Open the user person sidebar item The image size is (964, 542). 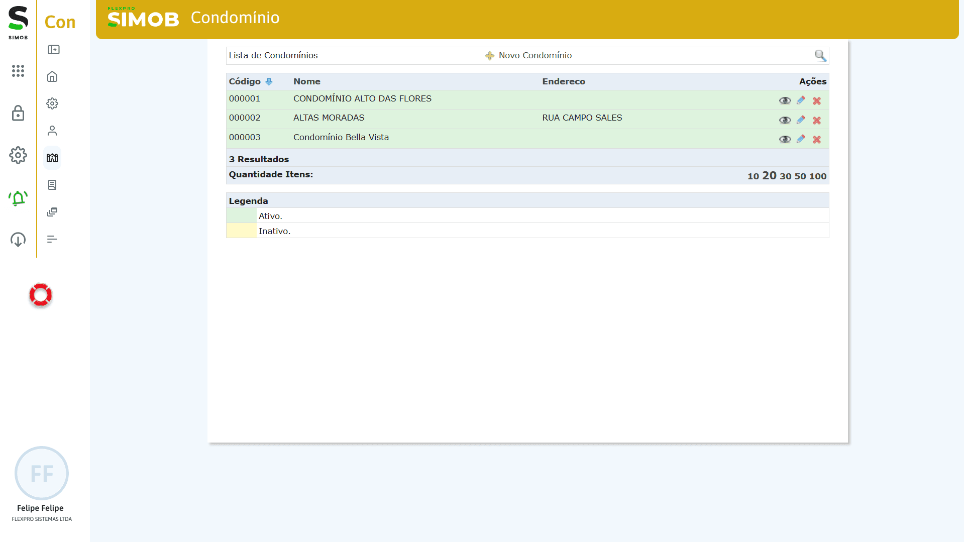[52, 131]
